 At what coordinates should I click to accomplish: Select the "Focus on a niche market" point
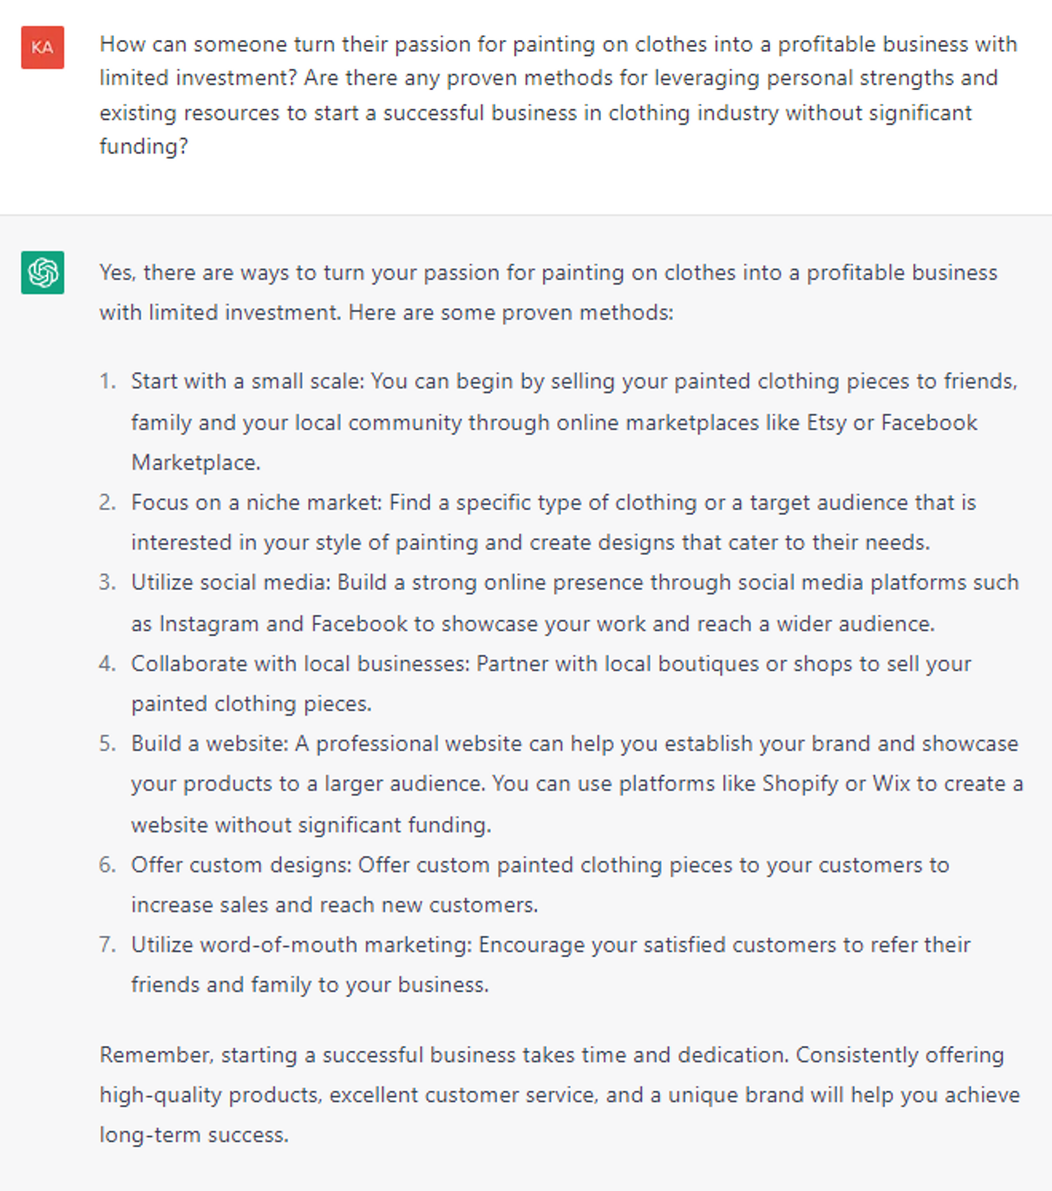(x=553, y=522)
